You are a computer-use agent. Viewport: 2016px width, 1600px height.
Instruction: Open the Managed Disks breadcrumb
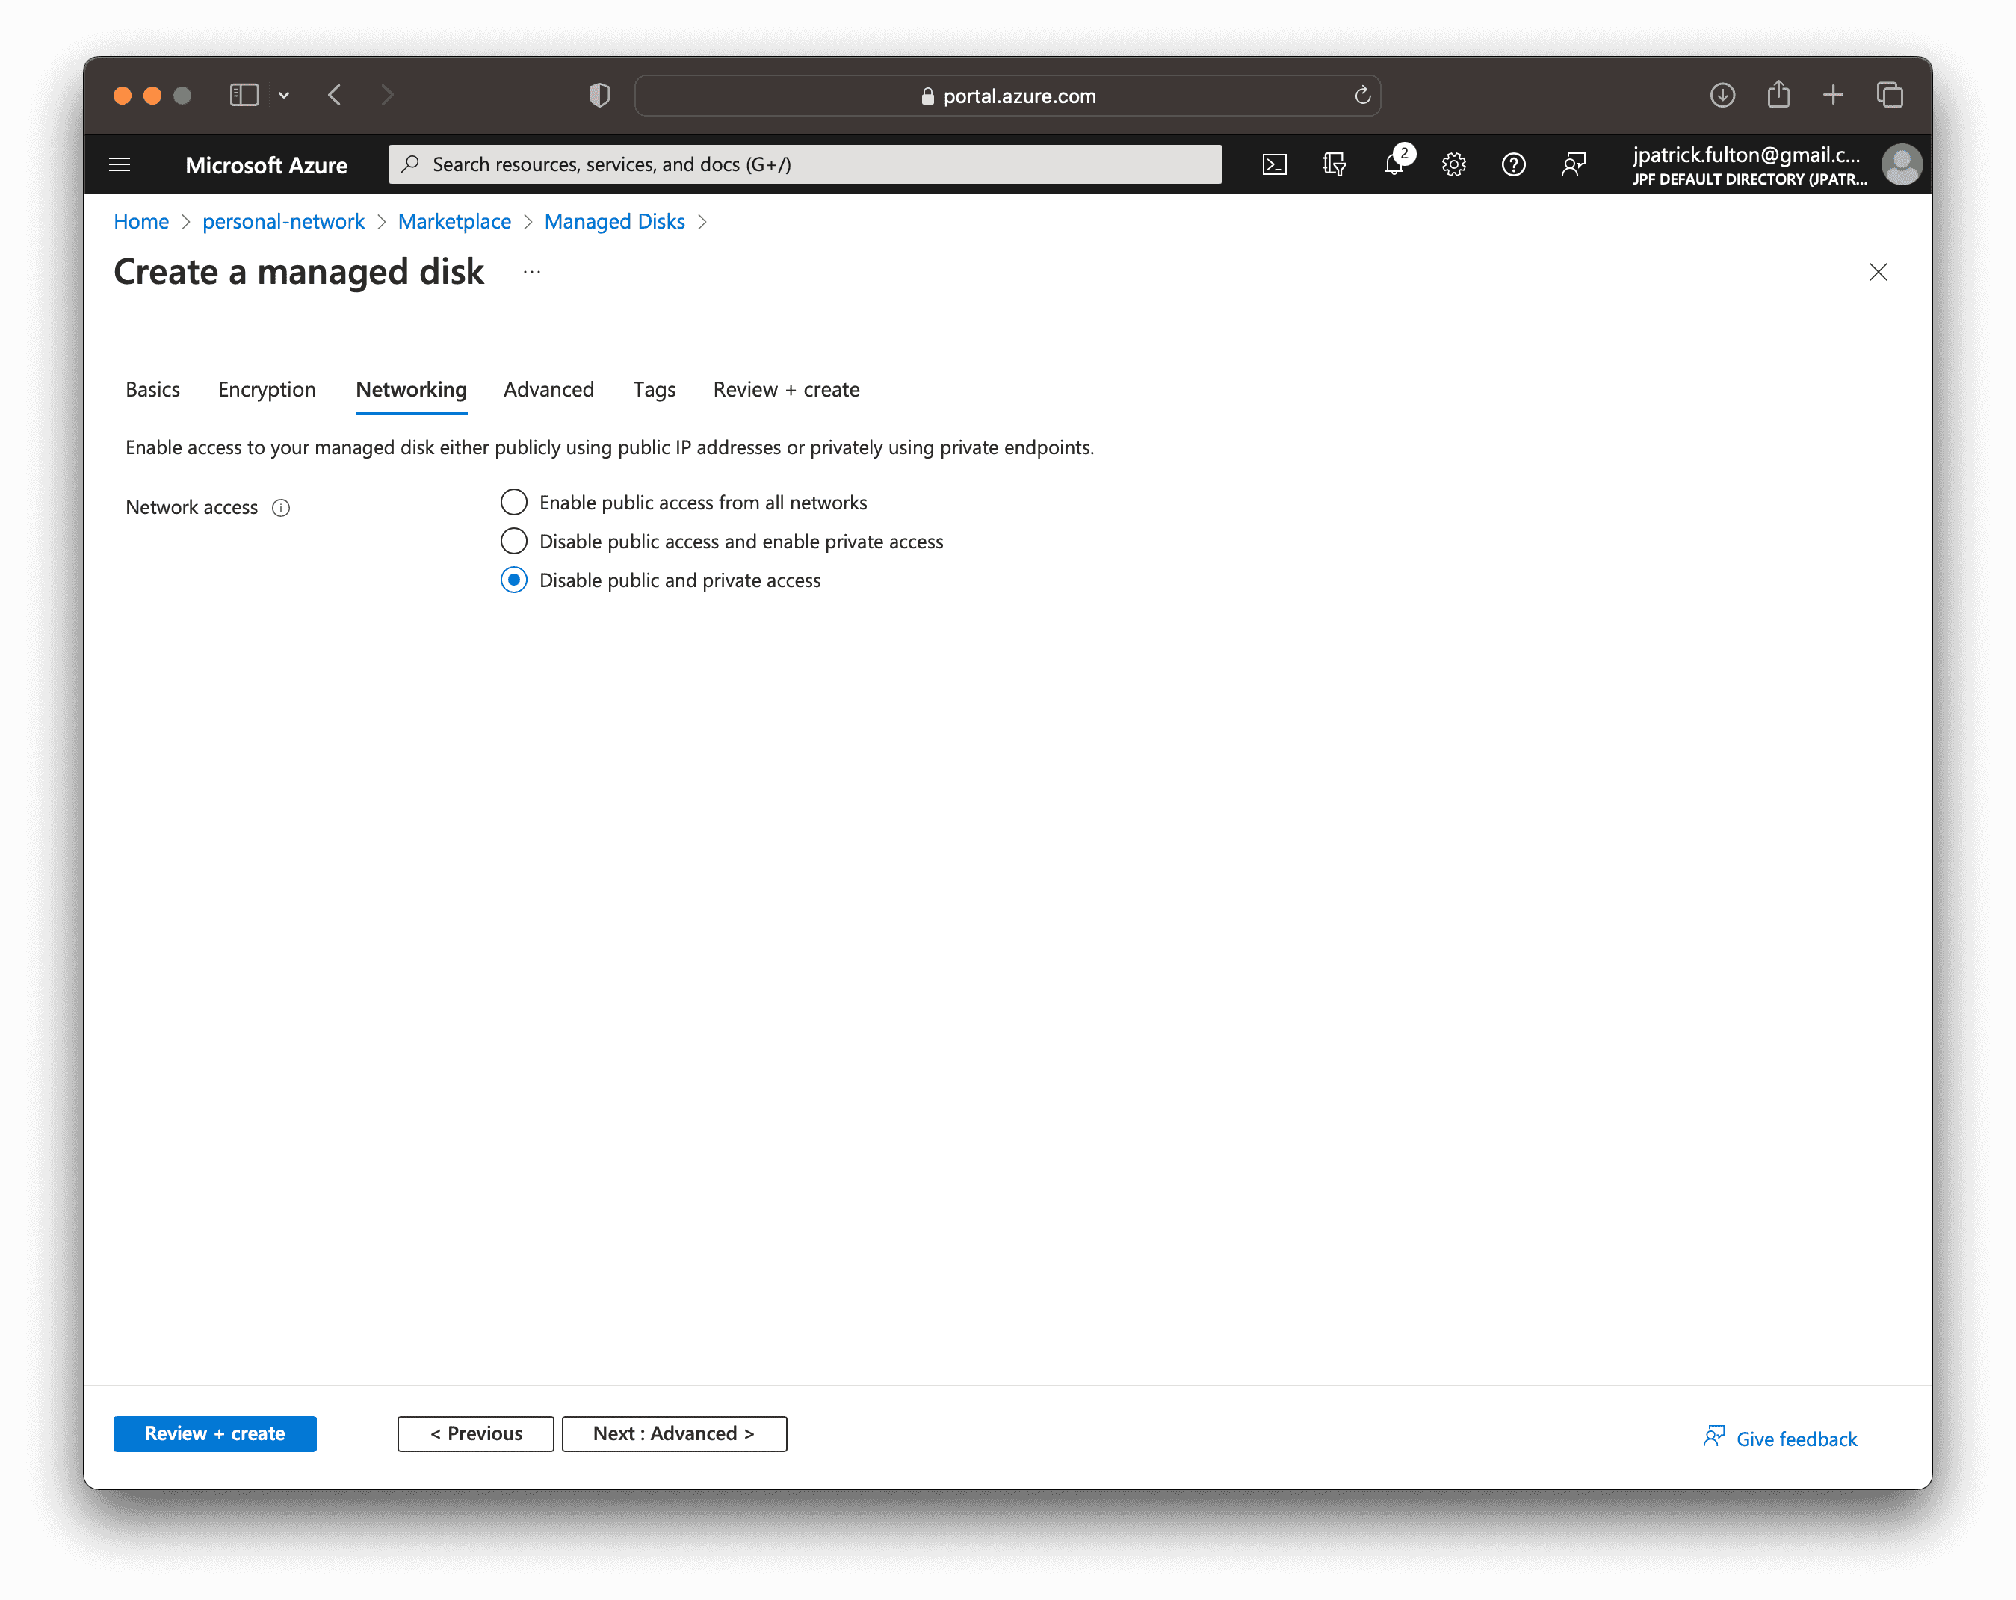[614, 222]
